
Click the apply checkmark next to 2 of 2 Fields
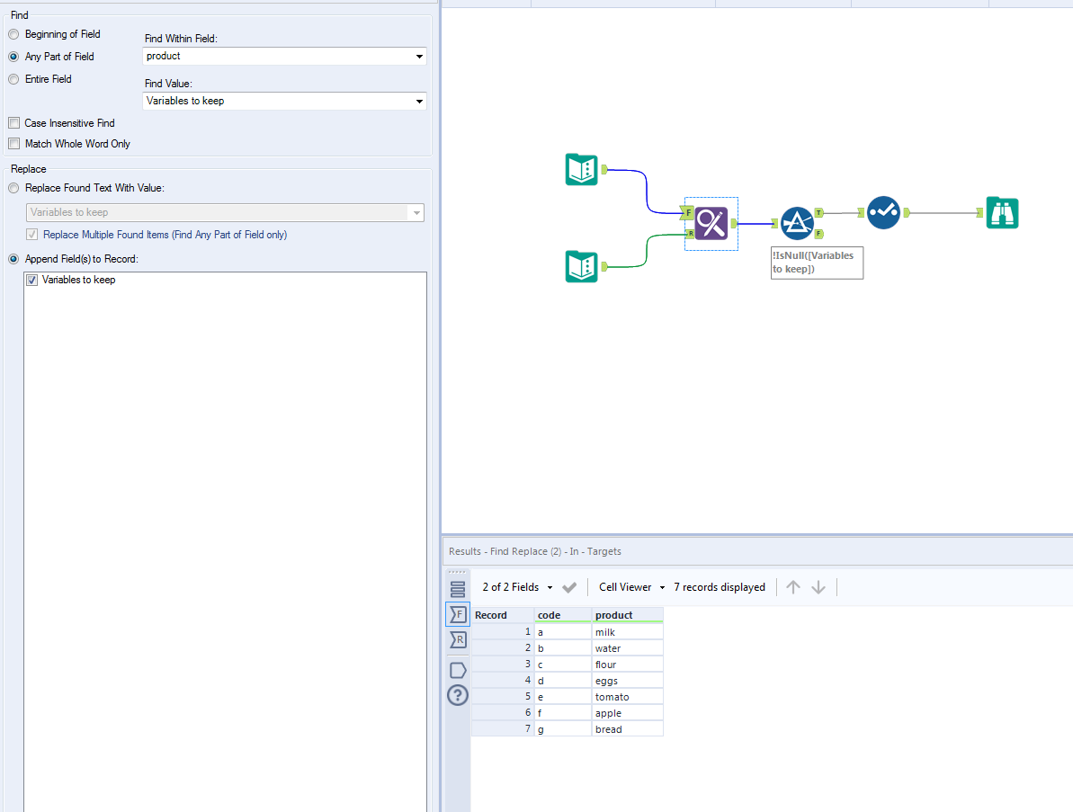[x=569, y=586]
